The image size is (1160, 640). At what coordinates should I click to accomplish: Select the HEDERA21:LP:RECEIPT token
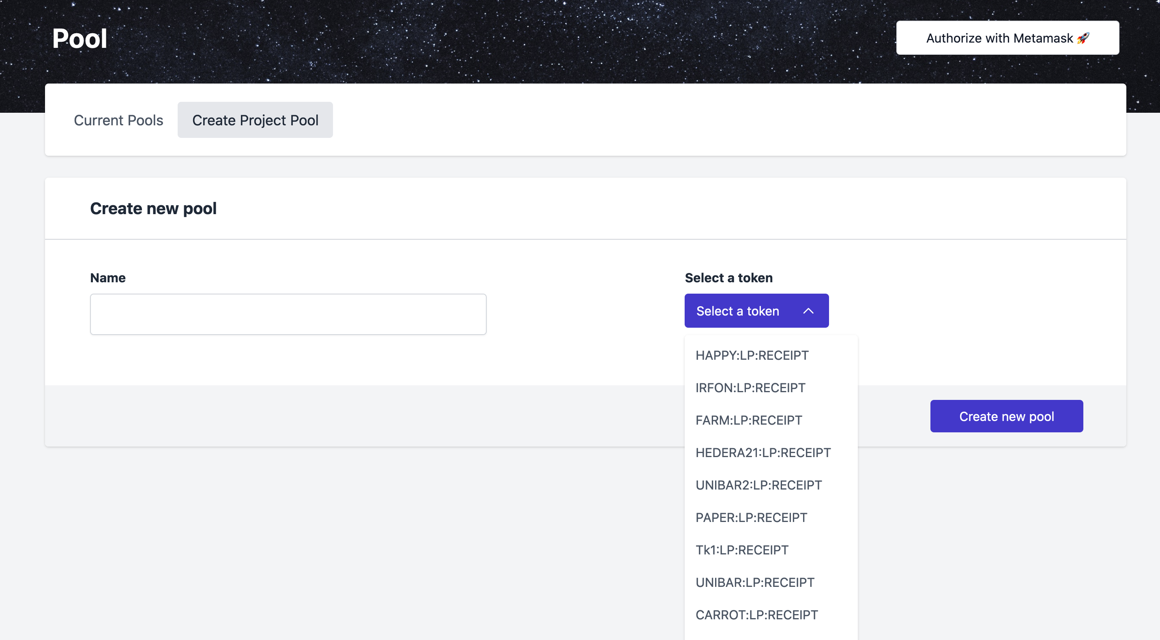[763, 453]
